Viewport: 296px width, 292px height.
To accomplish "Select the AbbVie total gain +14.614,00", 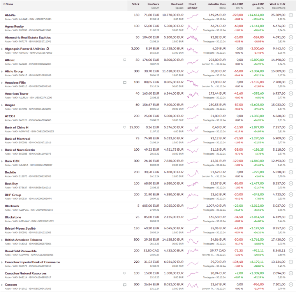I will coord(255,15).
